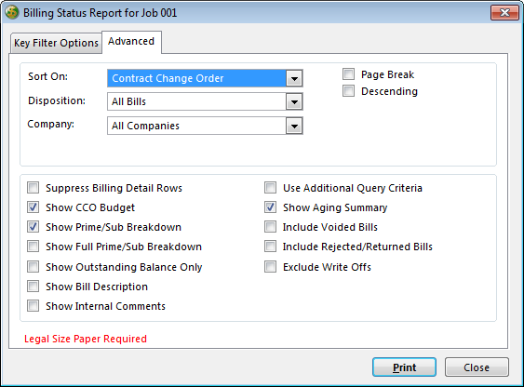This screenshot has height=387, width=524.
Task: Check Include Voided Bills
Action: [x=270, y=227]
